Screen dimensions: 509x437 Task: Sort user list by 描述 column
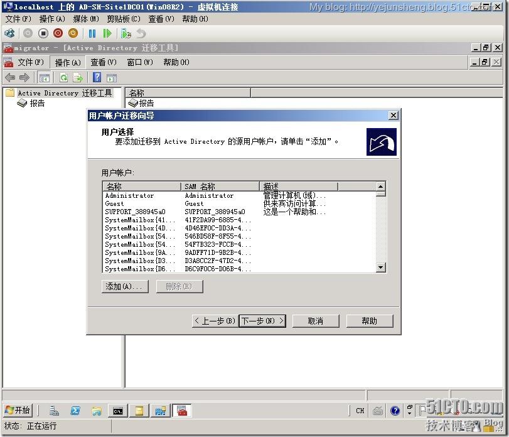(x=299, y=186)
